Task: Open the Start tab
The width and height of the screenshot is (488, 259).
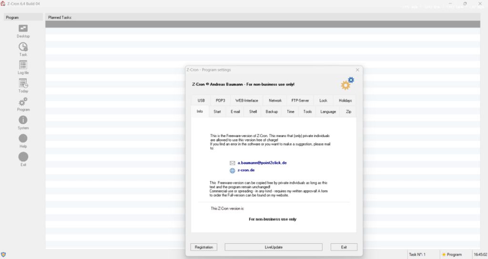Action: click(217, 111)
